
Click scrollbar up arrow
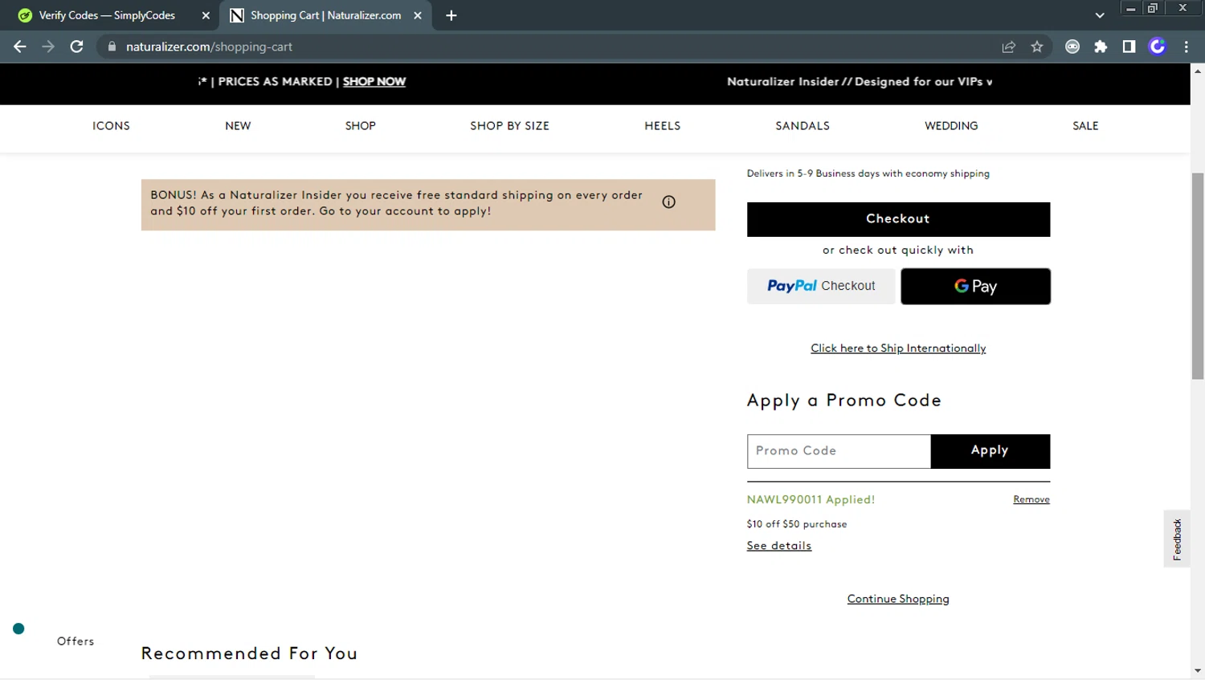pos(1198,71)
